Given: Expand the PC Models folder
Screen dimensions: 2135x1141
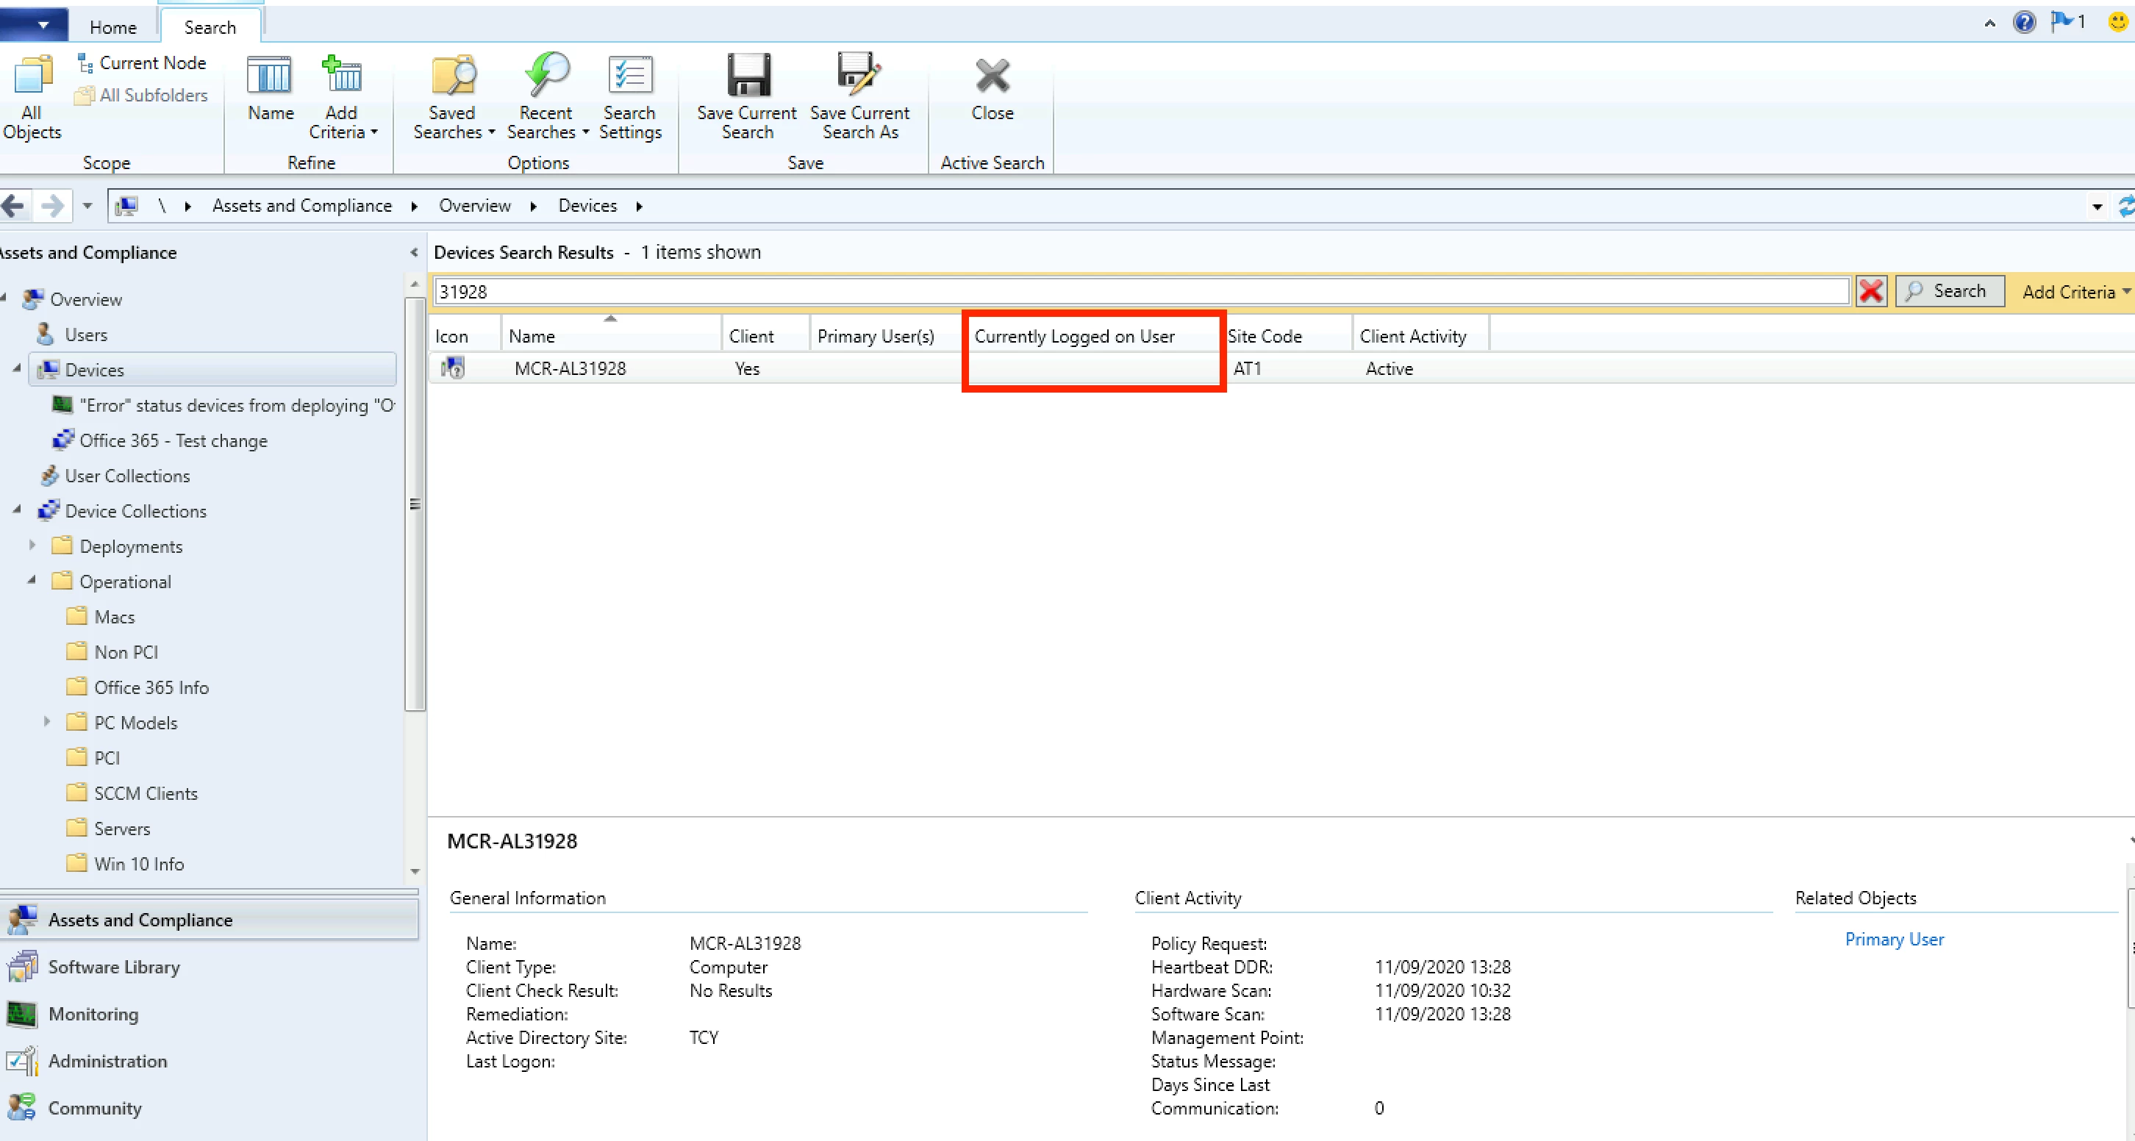Looking at the screenshot, I should click(x=47, y=722).
